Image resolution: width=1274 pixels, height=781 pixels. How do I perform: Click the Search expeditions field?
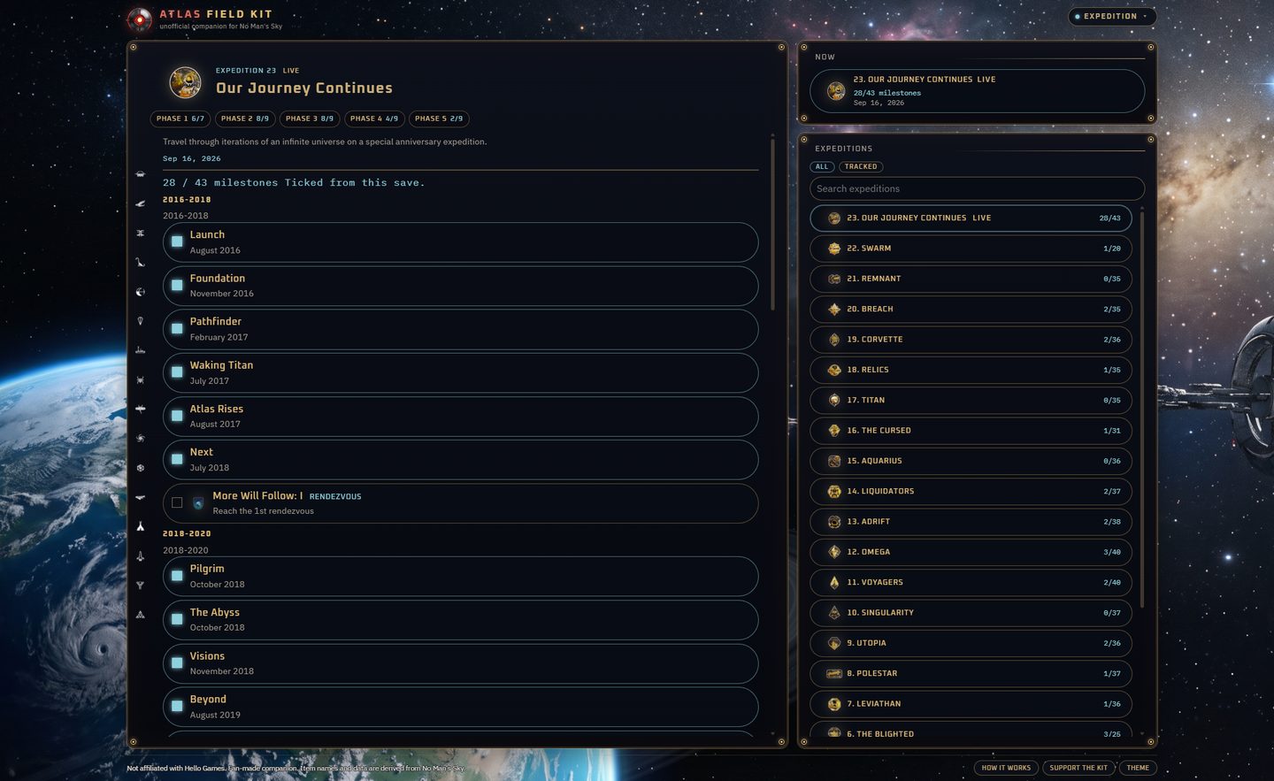(x=977, y=188)
